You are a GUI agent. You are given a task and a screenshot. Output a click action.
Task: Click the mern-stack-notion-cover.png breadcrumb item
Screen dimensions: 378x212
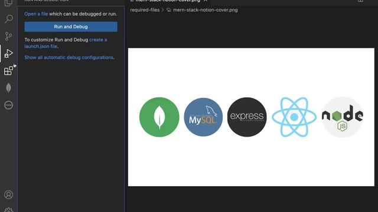tap(206, 10)
